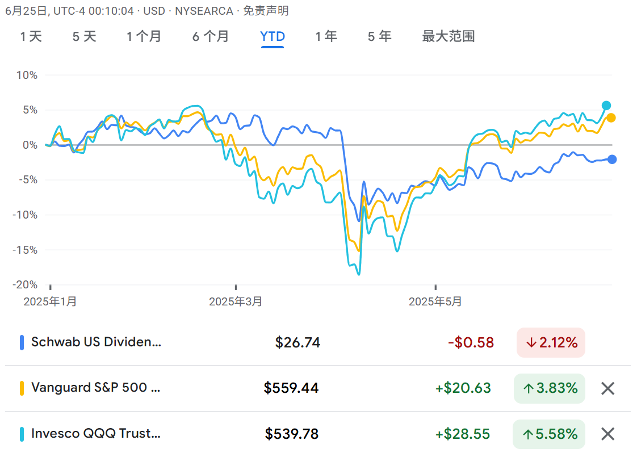
Task: Click the +$28.55 change value
Action: click(462, 434)
